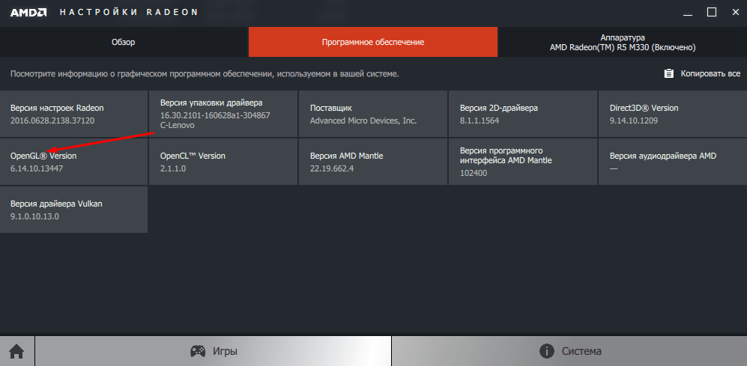Image resolution: width=747 pixels, height=366 pixels.
Task: Select OpenGL value 6.14.10.13447
Action: [x=37, y=168]
